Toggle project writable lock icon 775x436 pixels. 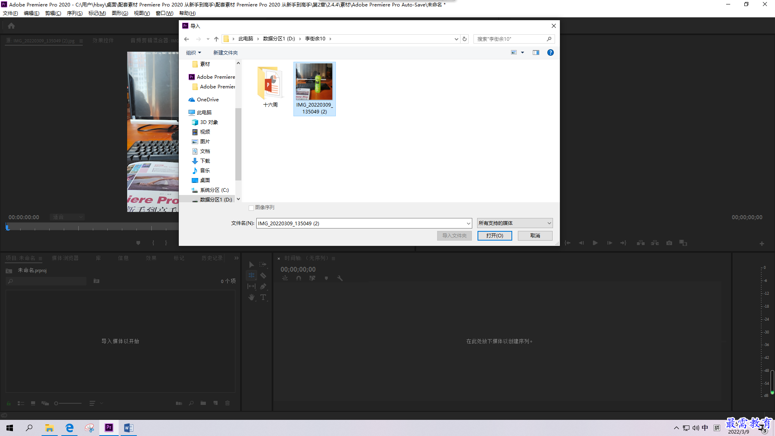point(9,403)
